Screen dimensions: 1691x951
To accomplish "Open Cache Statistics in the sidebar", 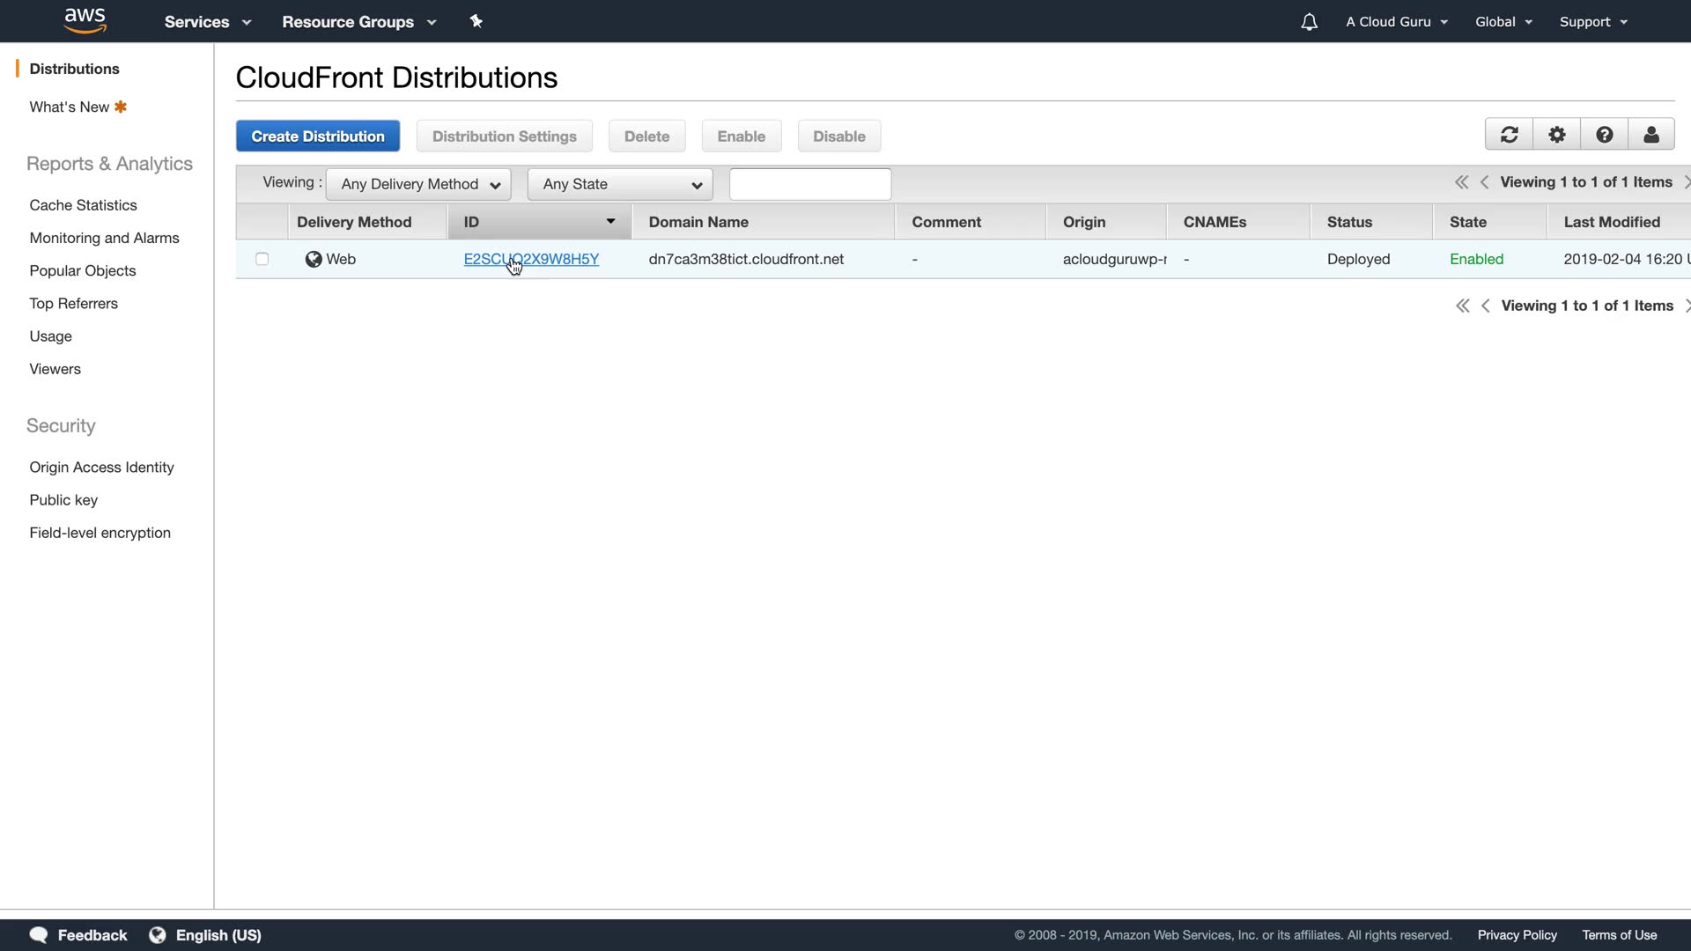I will pos(83,205).
